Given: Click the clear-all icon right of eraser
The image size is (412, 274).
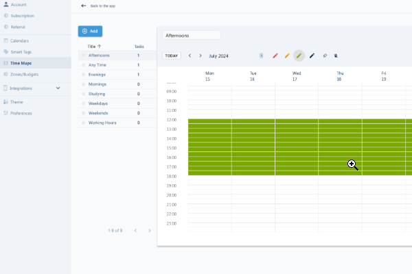Looking at the screenshot, I should pyautogui.click(x=336, y=55).
